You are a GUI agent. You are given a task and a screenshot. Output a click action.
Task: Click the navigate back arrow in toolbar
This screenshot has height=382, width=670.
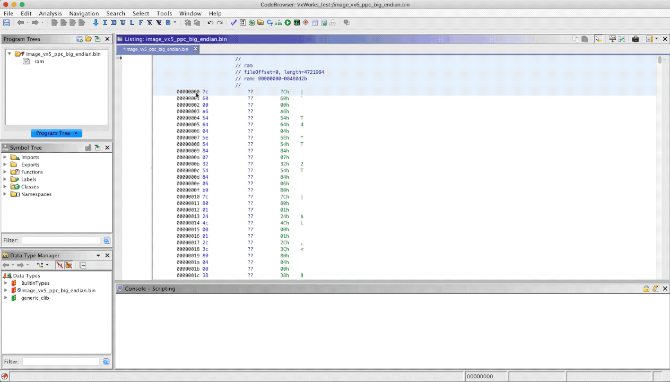coord(20,23)
